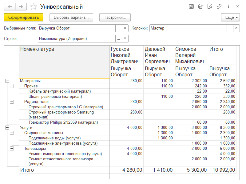This screenshot has width=246, height=184.
Task: Go back with the left arrow button
Action: pos(10,6)
